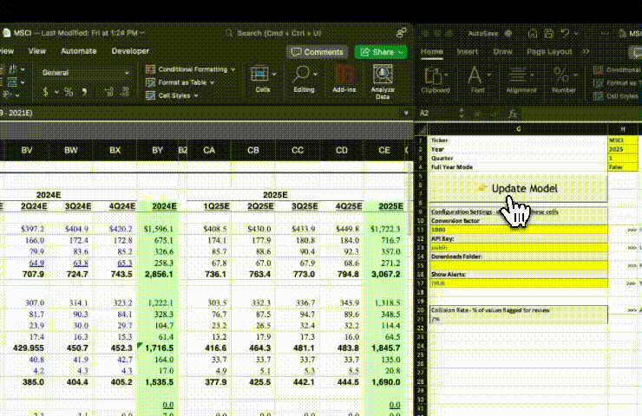Click the Update Model button

(x=518, y=189)
